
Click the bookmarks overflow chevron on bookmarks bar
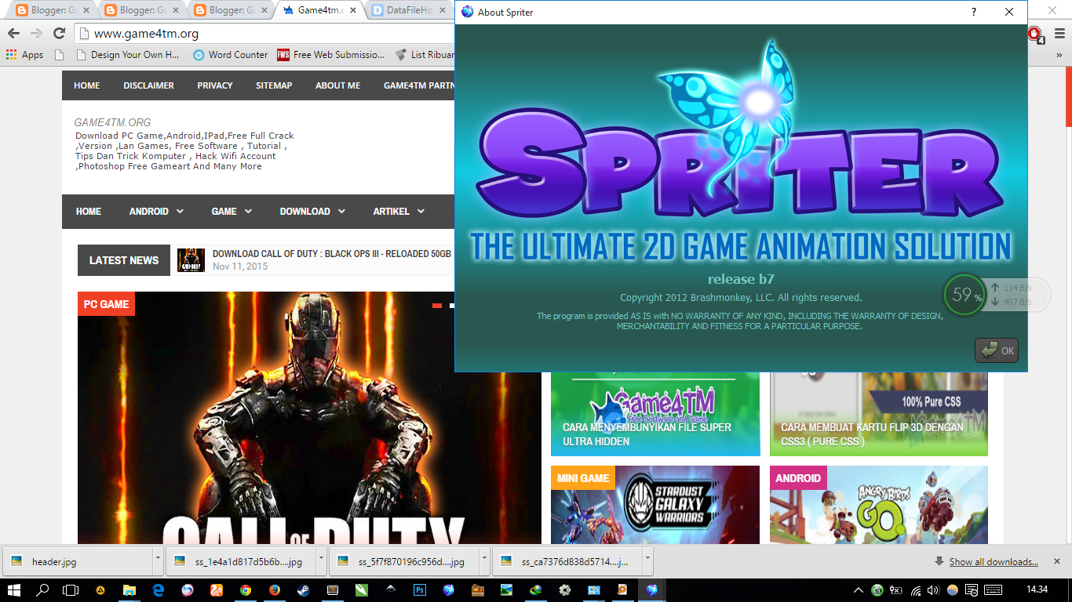[x=1058, y=55]
